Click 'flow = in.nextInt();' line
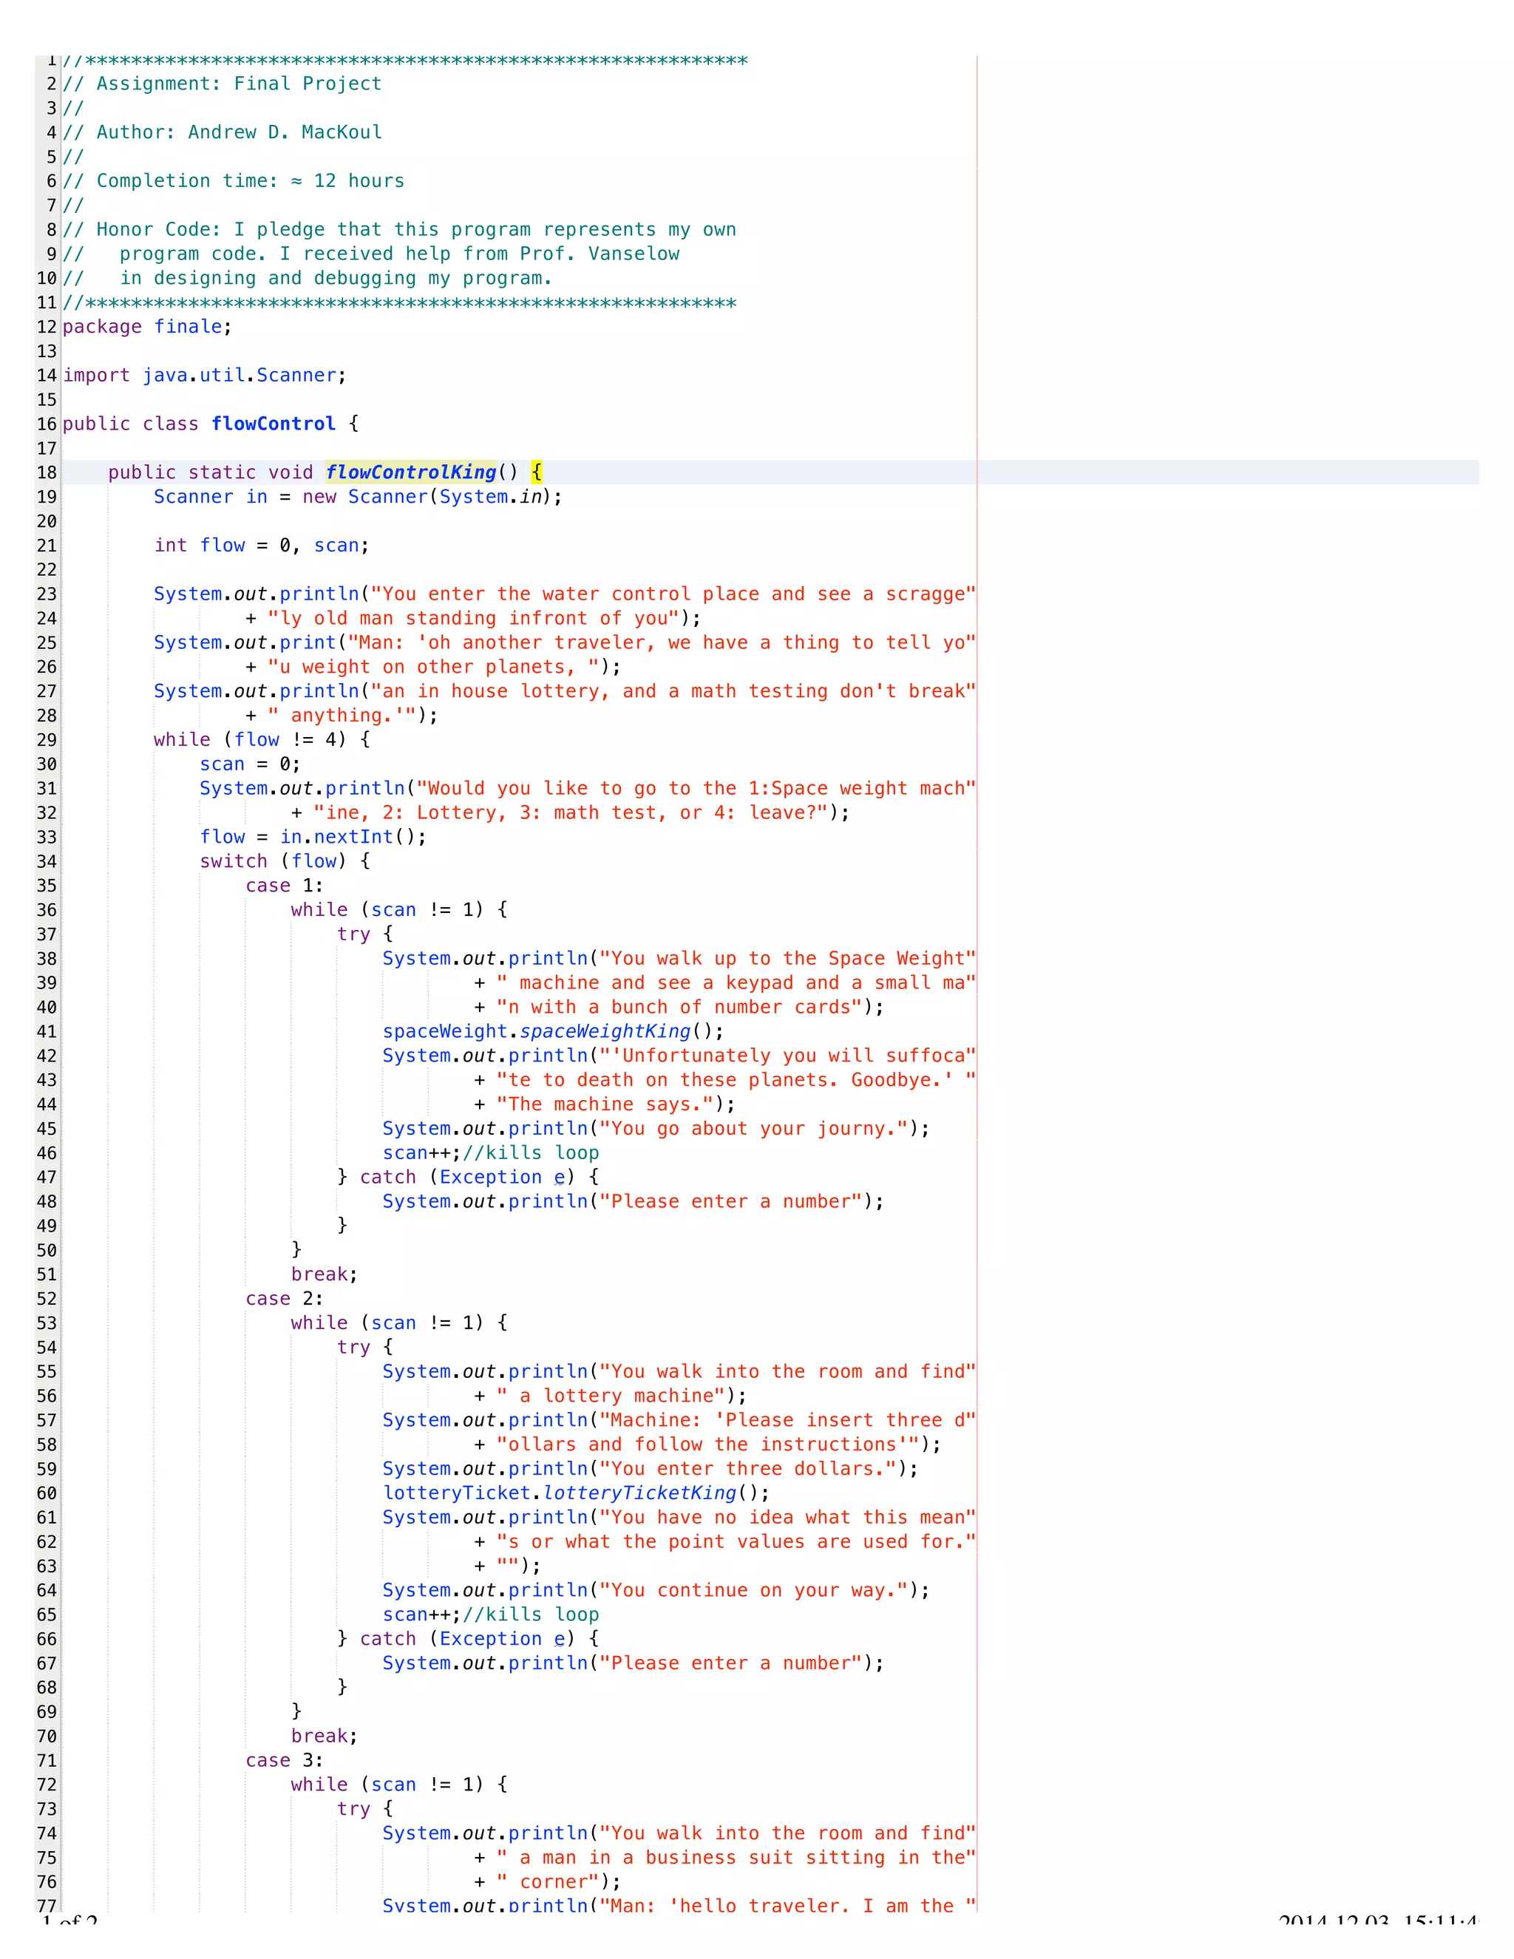The height and width of the screenshot is (1959, 1514). coord(313,837)
